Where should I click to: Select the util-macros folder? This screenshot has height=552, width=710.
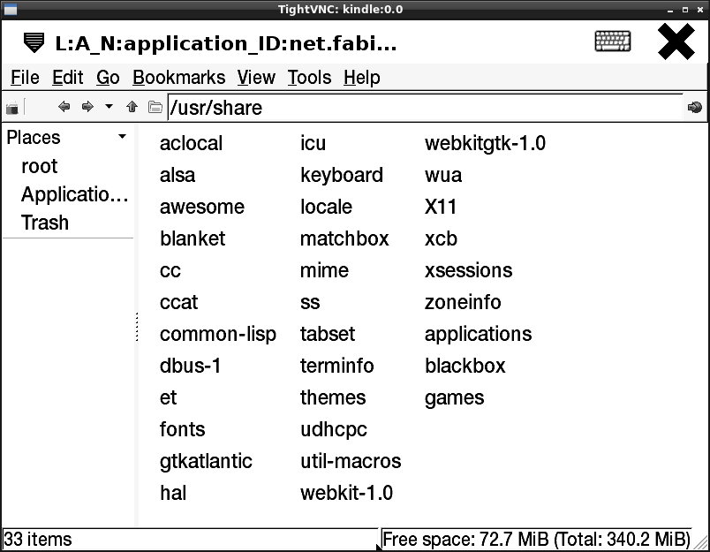pos(351,461)
